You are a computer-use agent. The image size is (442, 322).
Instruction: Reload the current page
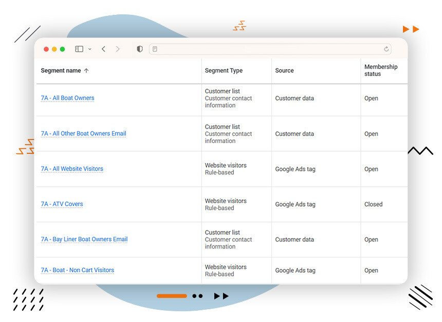(x=386, y=49)
